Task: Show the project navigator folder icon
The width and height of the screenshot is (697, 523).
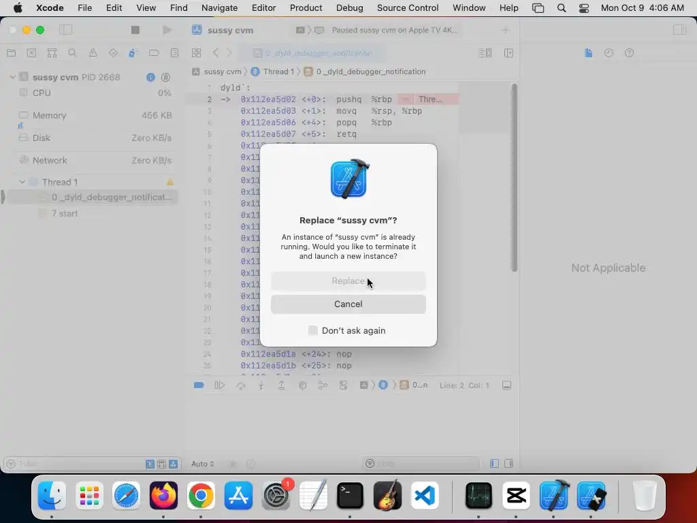Action: pos(12,53)
